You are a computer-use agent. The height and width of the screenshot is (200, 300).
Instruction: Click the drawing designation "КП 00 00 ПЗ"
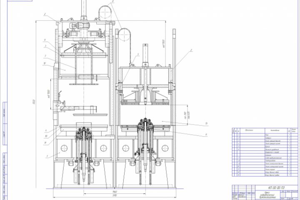click(x=276, y=187)
